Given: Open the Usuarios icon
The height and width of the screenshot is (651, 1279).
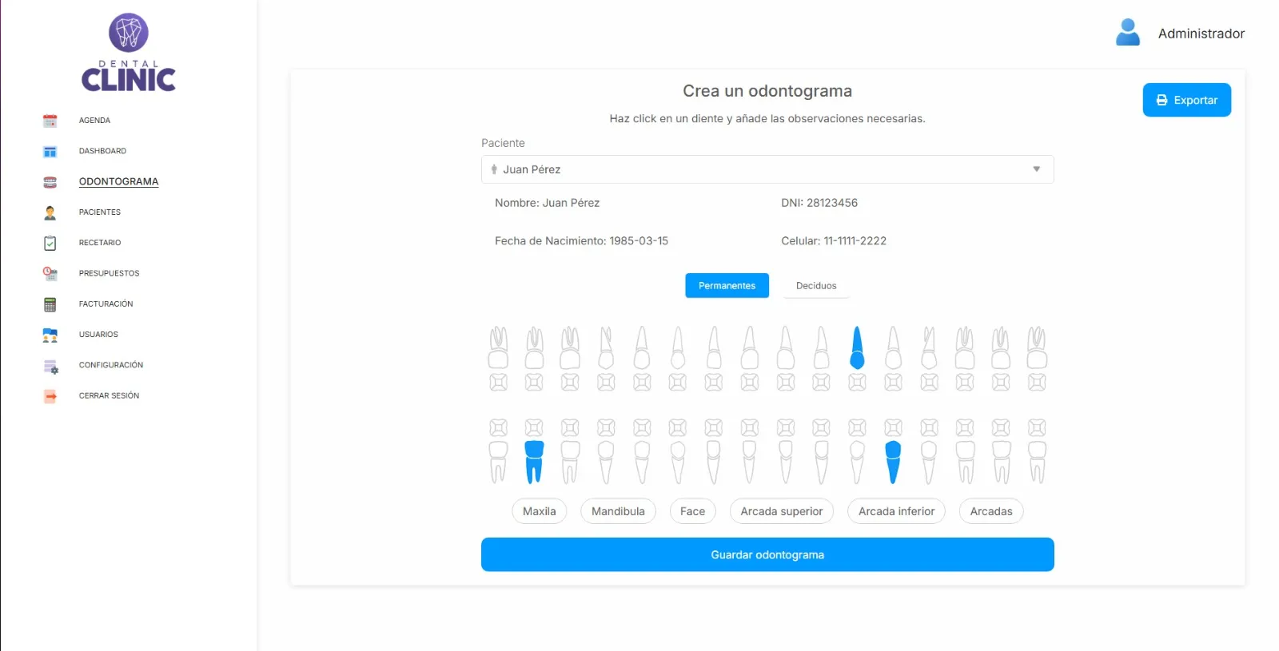Looking at the screenshot, I should click(50, 335).
